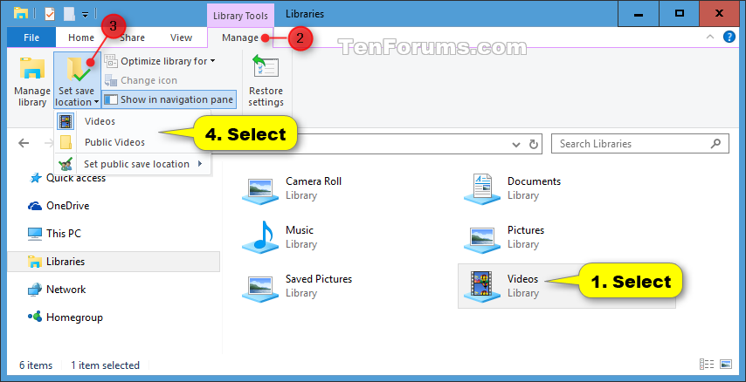Collapse the ribbon with the caret icon
Image resolution: width=746 pixels, height=382 pixels.
pos(709,37)
